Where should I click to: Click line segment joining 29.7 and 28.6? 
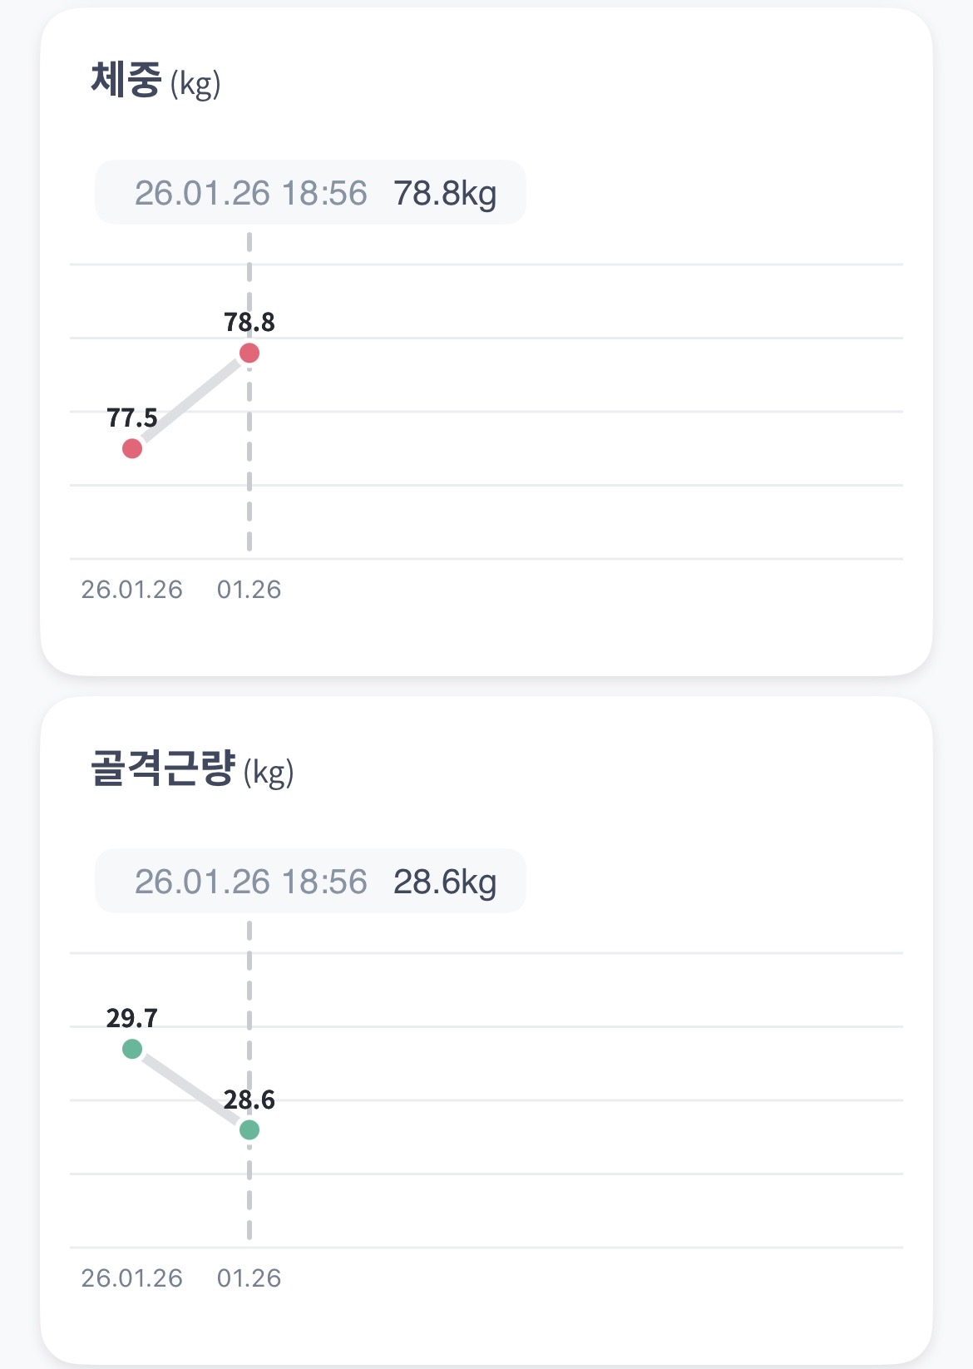point(190,1090)
